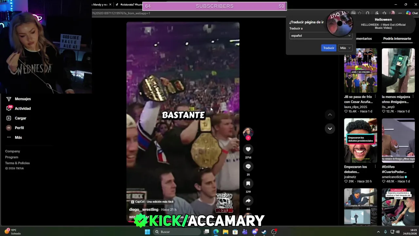The image size is (419, 236).
Task: Open the taskbar microphone tray icon
Action: [385, 232]
